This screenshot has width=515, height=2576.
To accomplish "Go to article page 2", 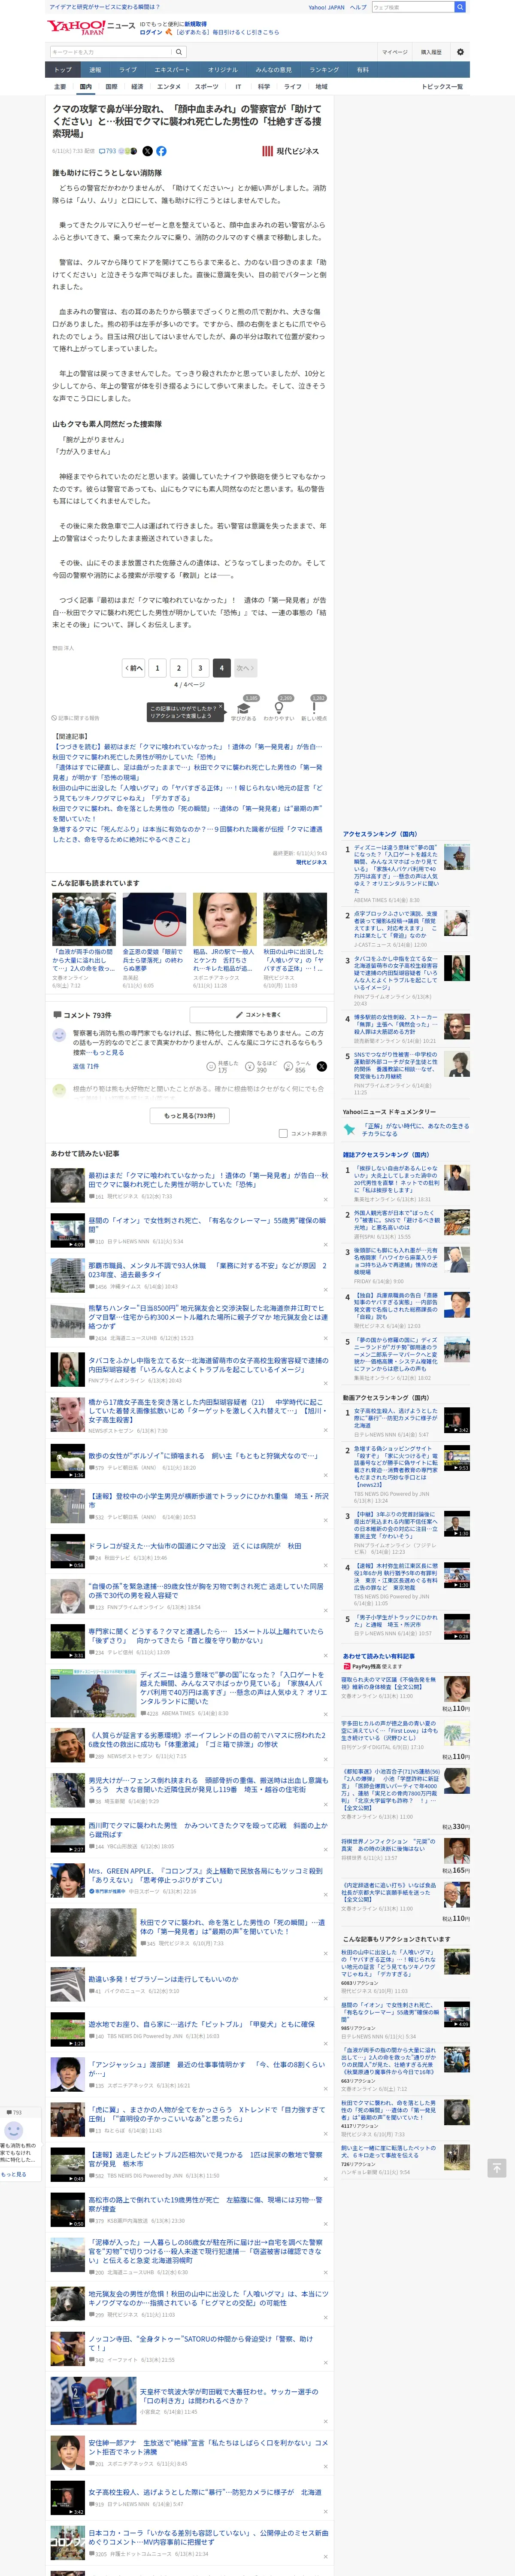I will pyautogui.click(x=179, y=668).
